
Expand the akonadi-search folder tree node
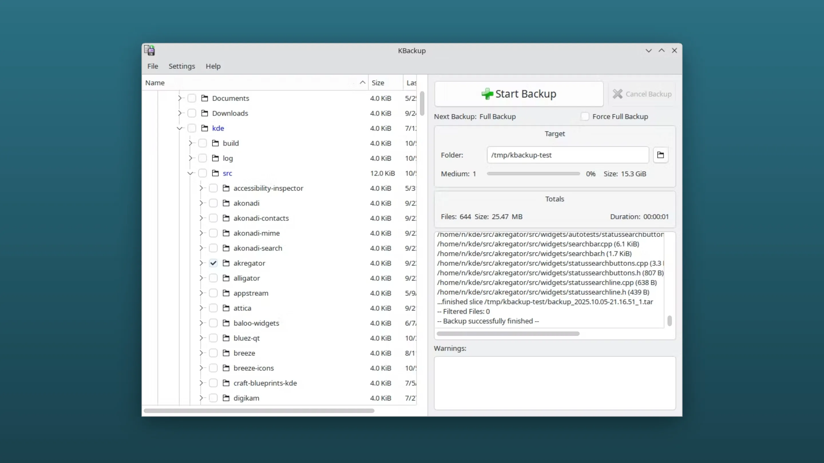(x=201, y=248)
